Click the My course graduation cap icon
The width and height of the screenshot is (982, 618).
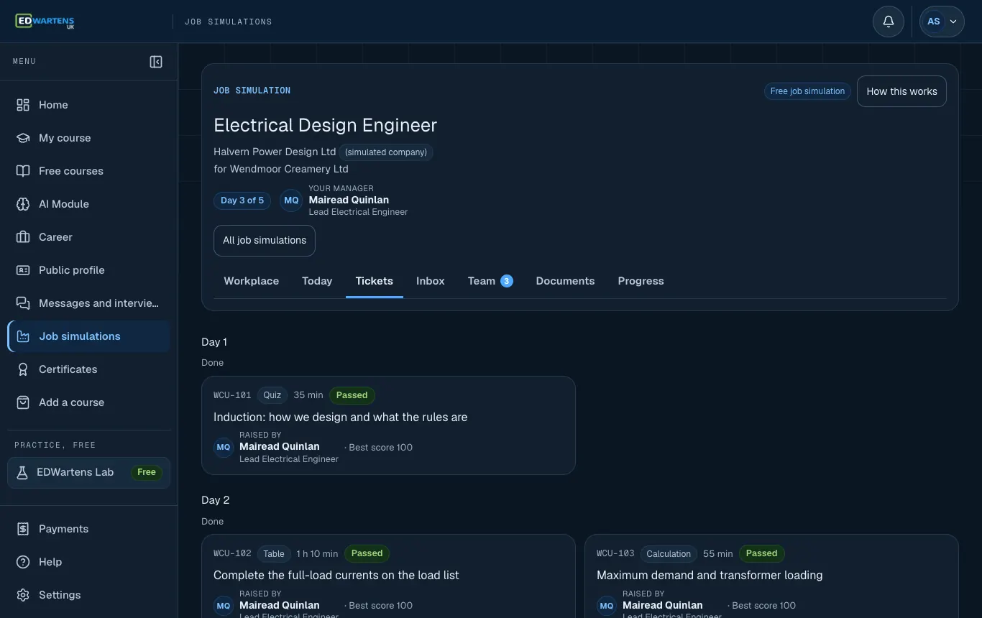23,138
